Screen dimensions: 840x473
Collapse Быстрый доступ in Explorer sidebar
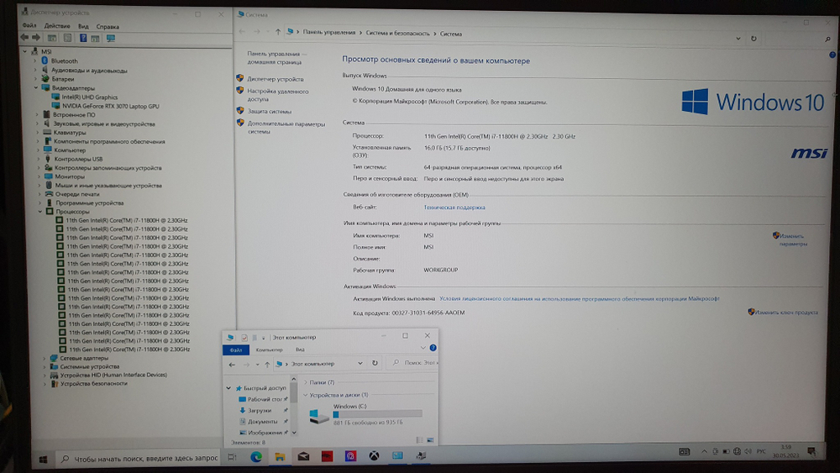228,388
